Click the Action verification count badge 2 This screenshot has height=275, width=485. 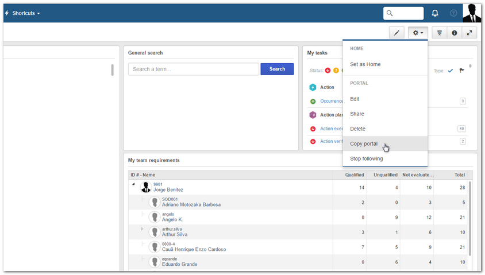pos(463,141)
